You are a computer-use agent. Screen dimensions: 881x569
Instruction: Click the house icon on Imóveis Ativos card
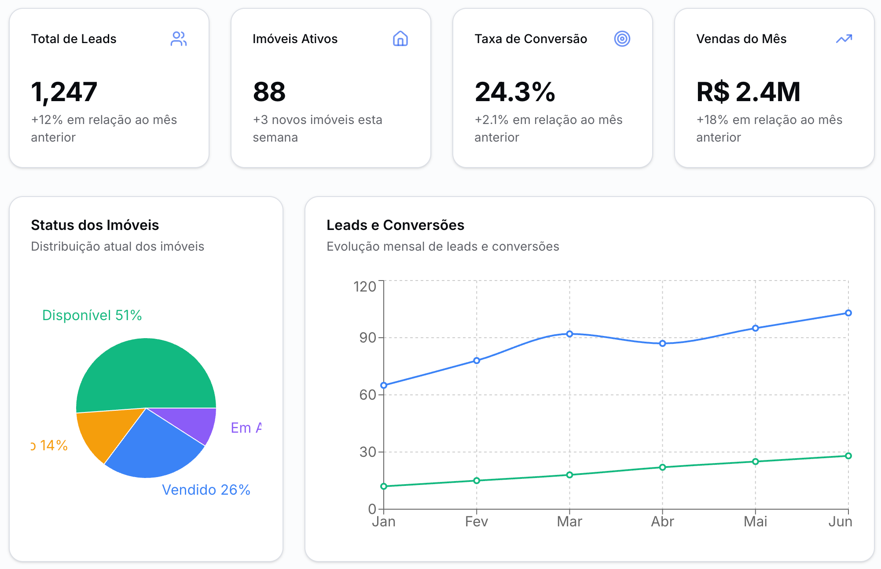click(x=400, y=39)
